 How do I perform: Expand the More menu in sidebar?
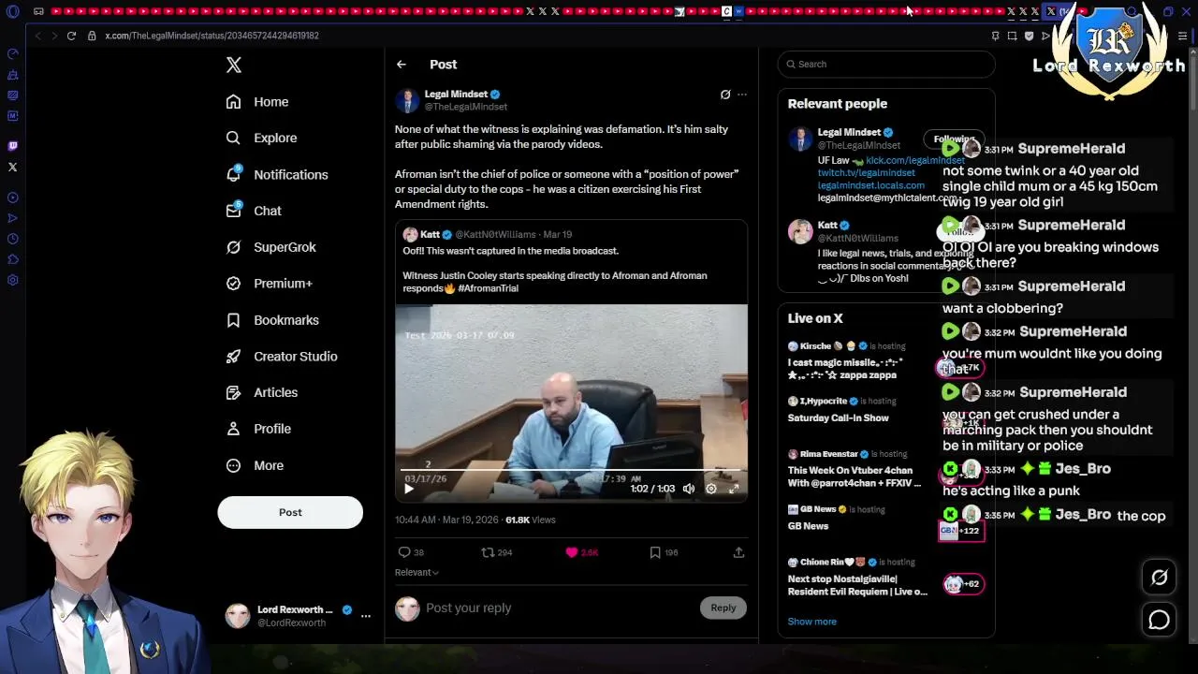coord(255,465)
